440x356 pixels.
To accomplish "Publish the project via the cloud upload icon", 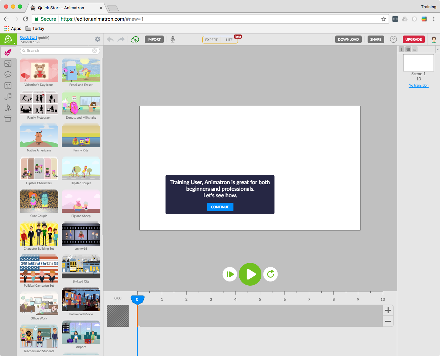I will (x=135, y=39).
